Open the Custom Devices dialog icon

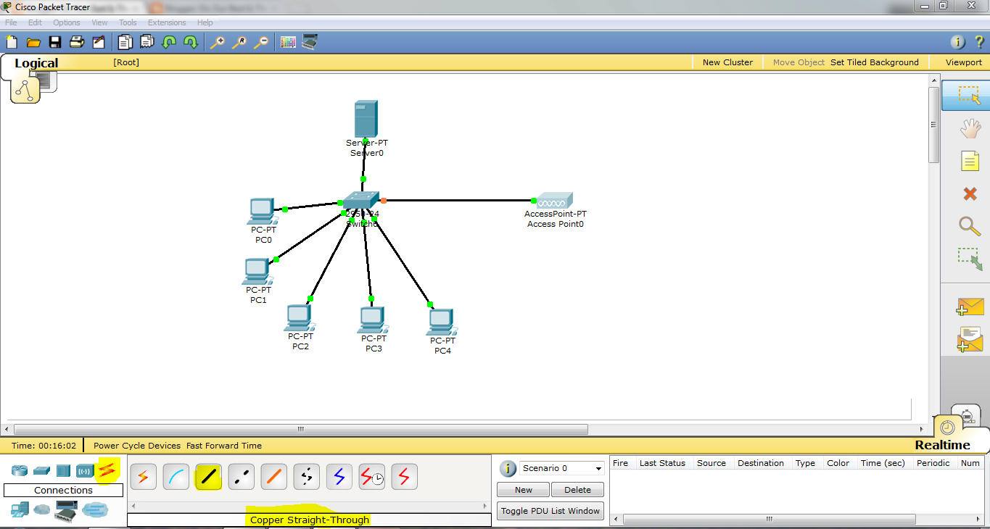[x=310, y=42]
